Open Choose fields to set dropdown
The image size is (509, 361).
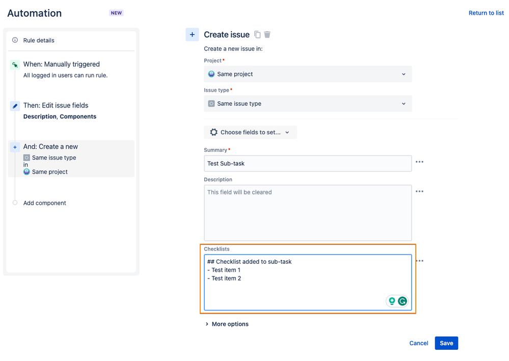pos(250,132)
